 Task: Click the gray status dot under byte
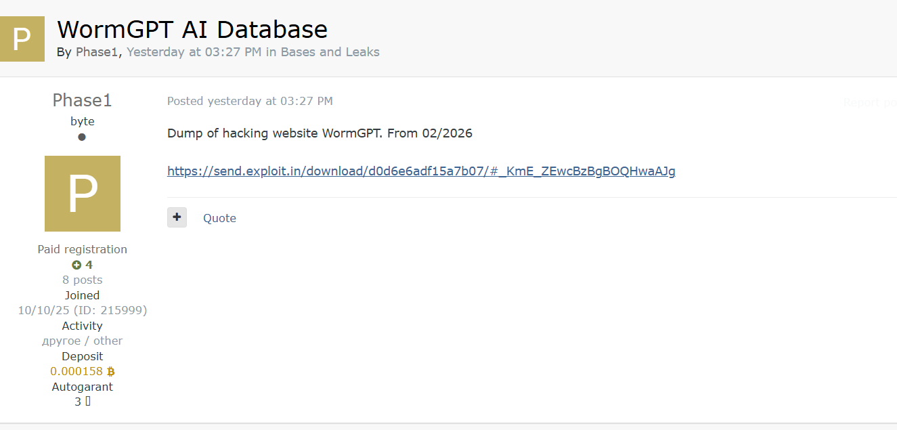coord(82,137)
